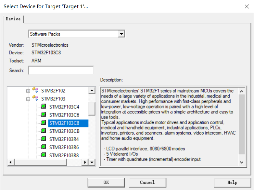254x190 pixels.
Task: Click the chip icon beside STM32F103R4
Action: (x=44, y=139)
